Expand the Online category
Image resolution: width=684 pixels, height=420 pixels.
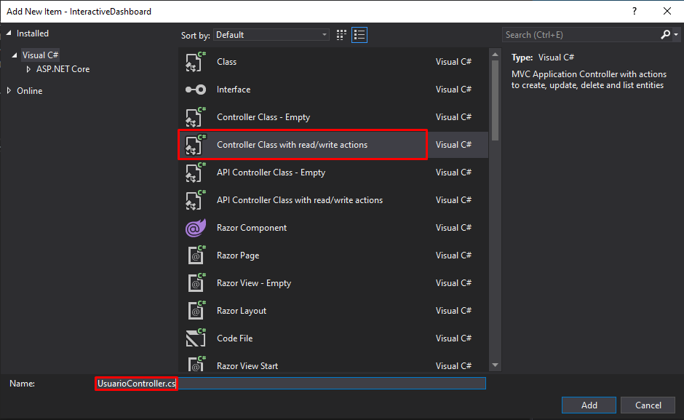[9, 90]
